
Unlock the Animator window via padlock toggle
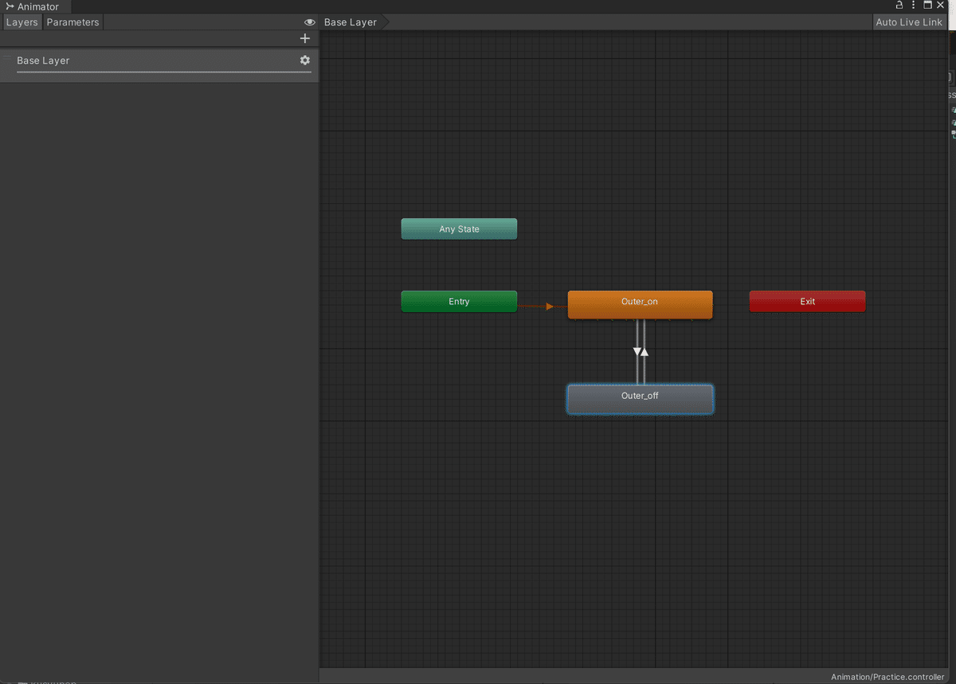click(x=899, y=5)
